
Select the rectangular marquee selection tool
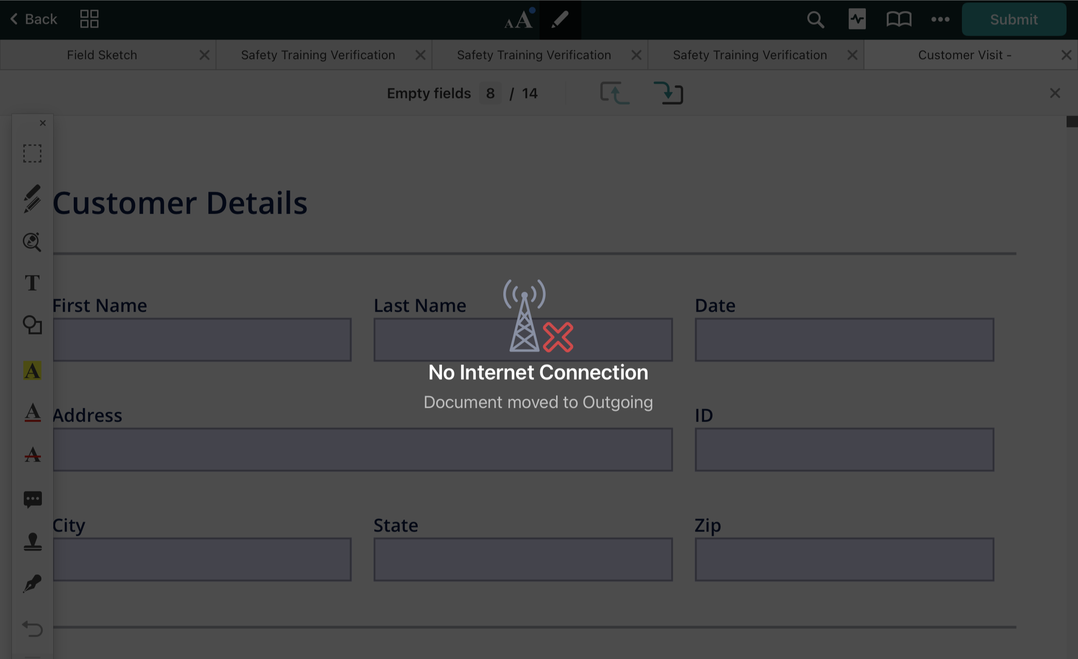(x=32, y=154)
